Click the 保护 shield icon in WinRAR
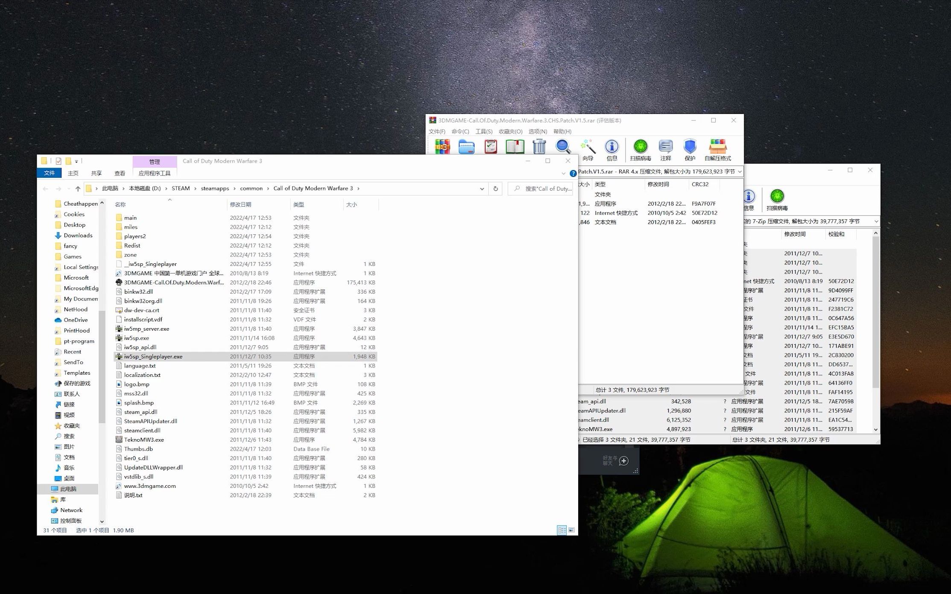The width and height of the screenshot is (951, 594). coord(690,150)
